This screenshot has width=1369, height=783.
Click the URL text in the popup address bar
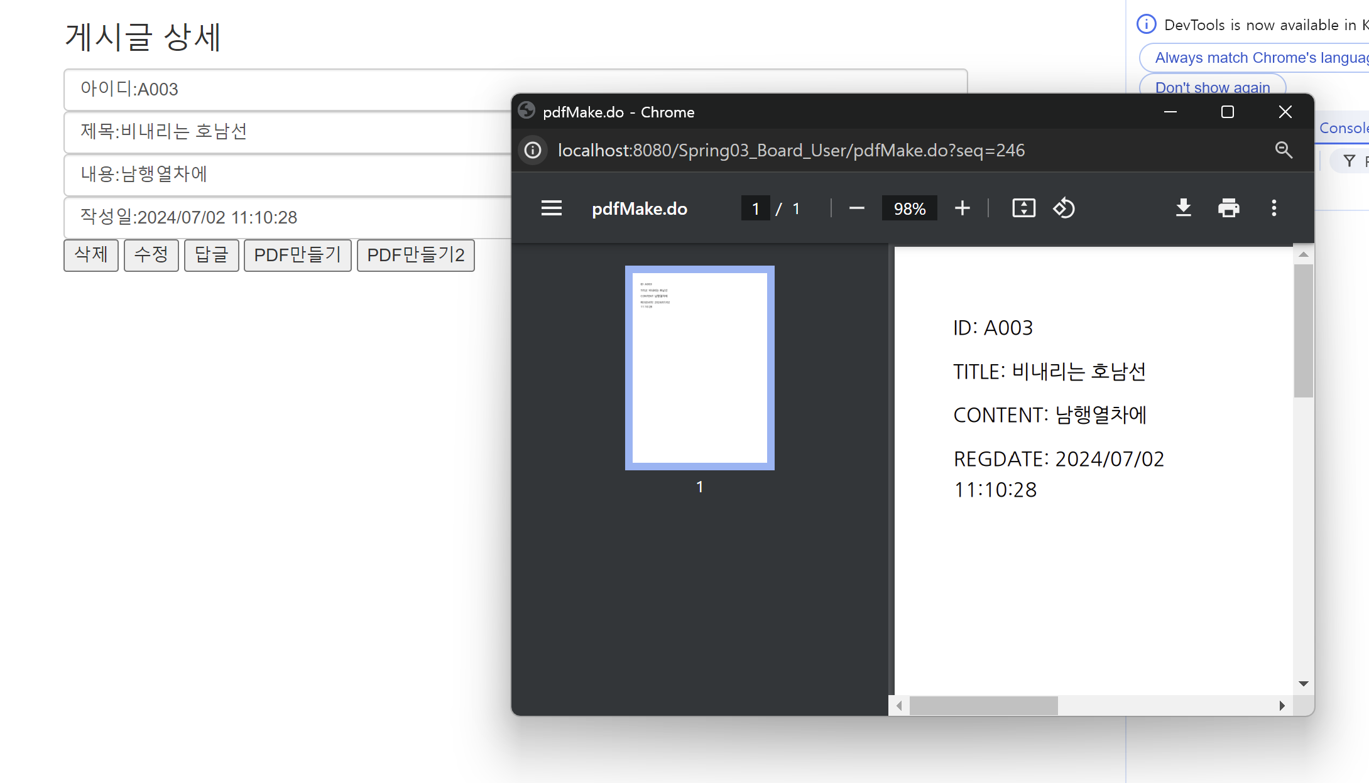tap(791, 151)
